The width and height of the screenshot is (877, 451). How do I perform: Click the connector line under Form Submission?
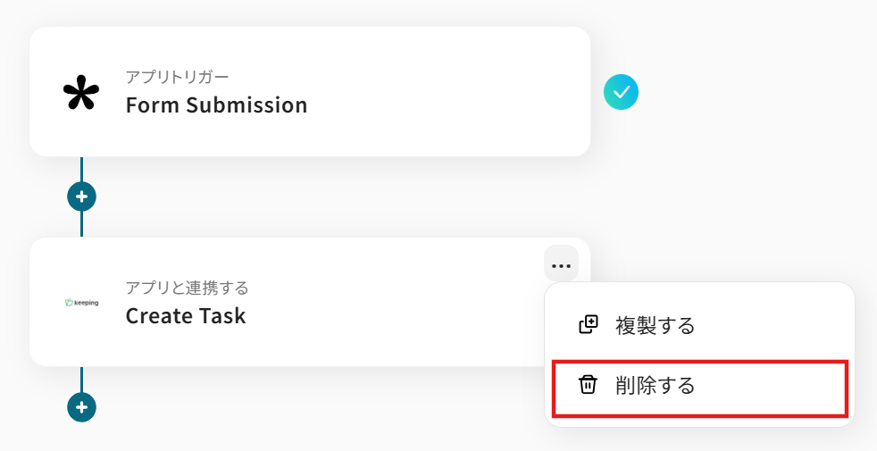81,168
